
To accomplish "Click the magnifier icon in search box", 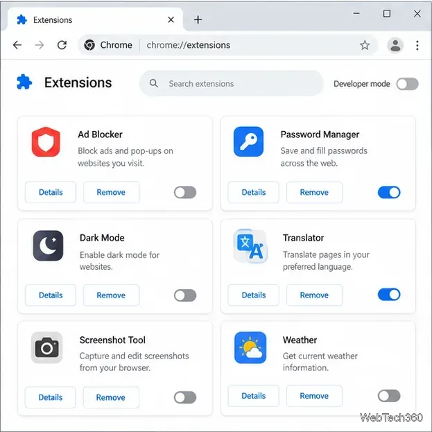I will [154, 83].
